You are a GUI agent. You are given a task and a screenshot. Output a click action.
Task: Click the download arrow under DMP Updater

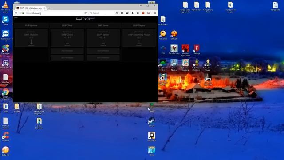tap(31, 43)
